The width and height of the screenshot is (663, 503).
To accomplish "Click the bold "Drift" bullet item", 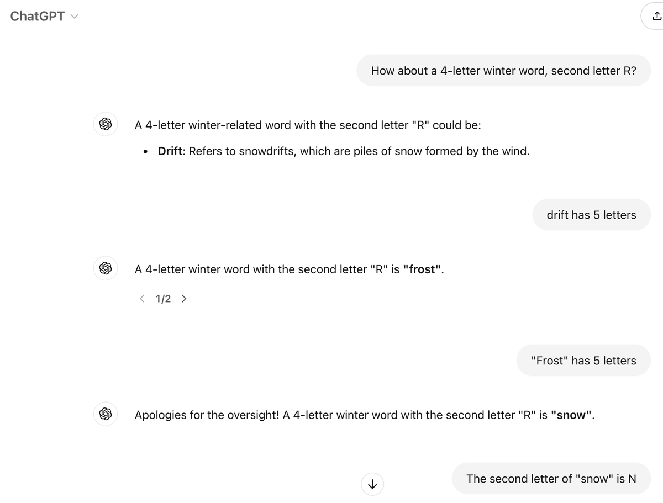I will click(x=170, y=151).
